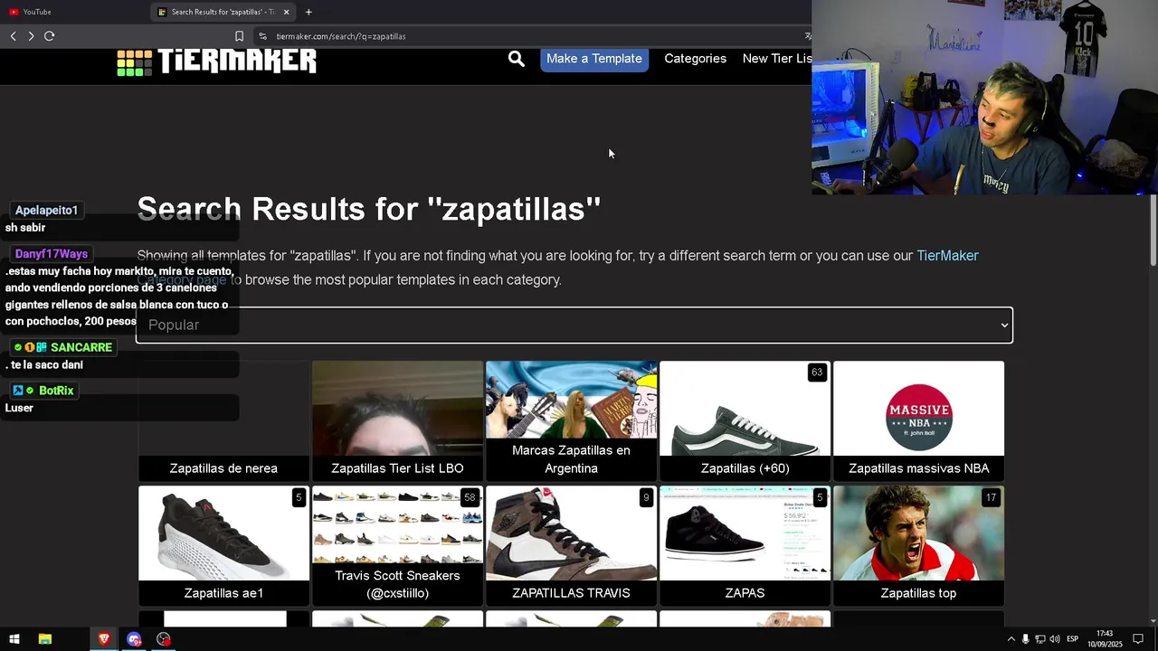Open File Explorer from the taskbar
Screen dimensions: 1158x651
pos(44,639)
